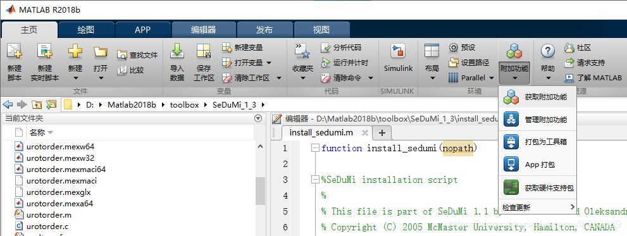Launch Simulink from the toolbar

pyautogui.click(x=398, y=58)
